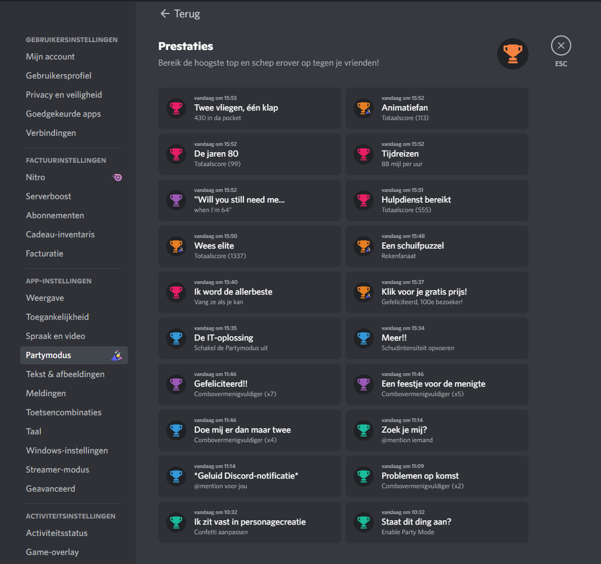The image size is (601, 564).
Task: Open Mijn account settings
Action: coord(51,57)
